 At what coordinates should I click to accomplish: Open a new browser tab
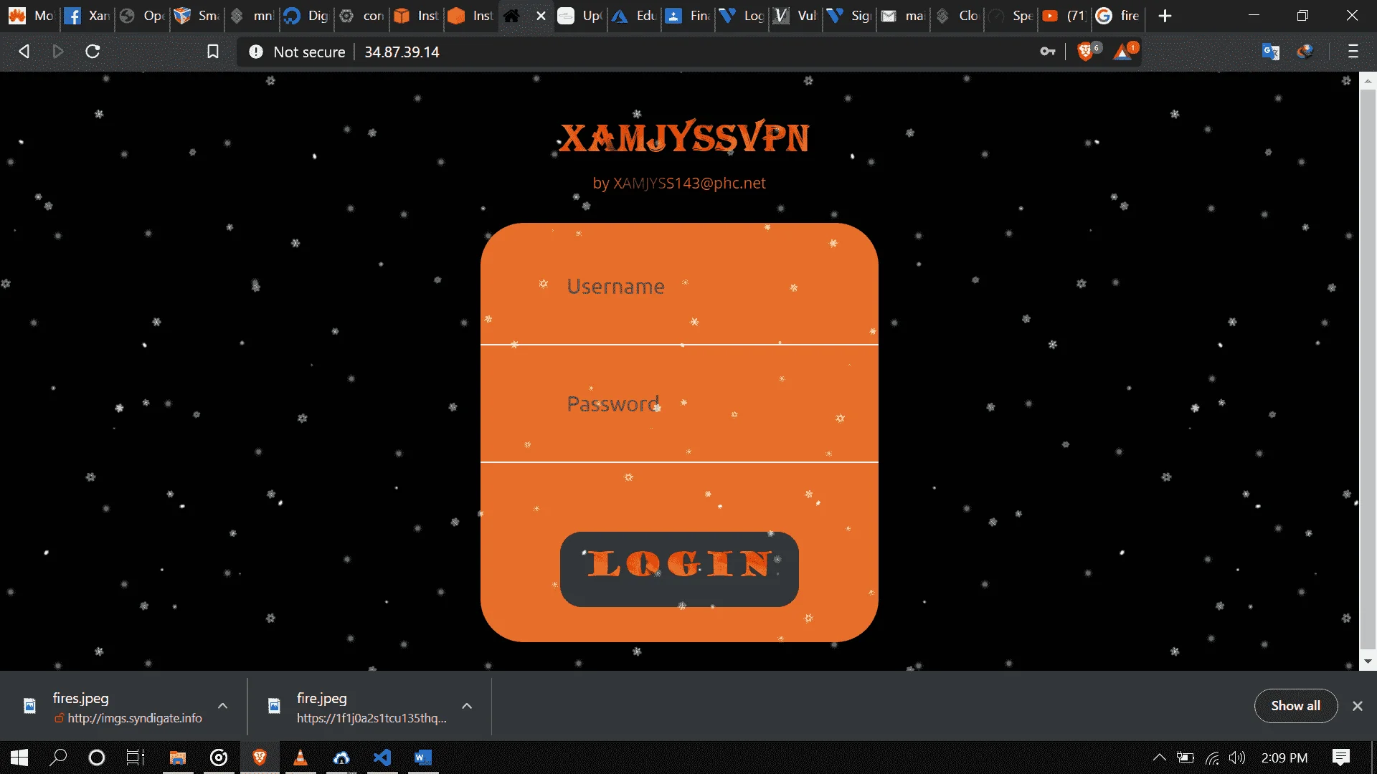click(x=1165, y=16)
